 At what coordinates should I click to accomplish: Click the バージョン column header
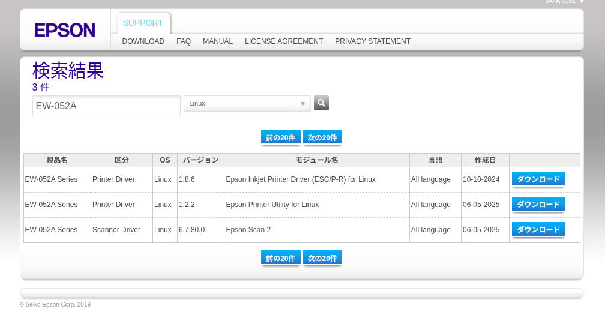tap(200, 160)
